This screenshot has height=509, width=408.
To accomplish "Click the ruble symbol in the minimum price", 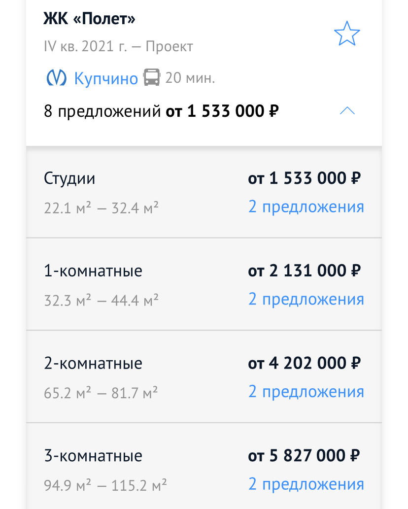I will click(273, 111).
